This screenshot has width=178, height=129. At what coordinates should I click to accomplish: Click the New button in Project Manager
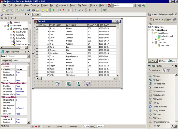coord(168,19)
